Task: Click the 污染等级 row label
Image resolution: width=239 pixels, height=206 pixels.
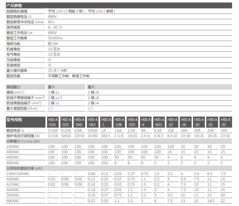Action: click(x=13, y=60)
